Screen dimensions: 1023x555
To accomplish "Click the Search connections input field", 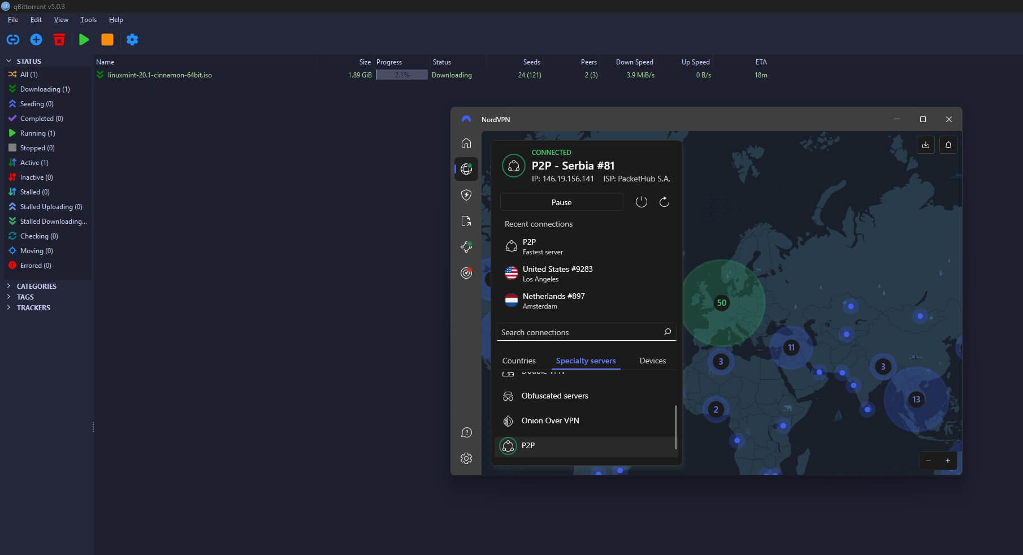I will 587,332.
